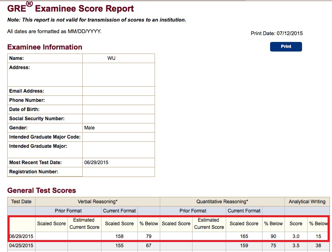Select quantitative scaled score 165
This screenshot has height=252, width=332.
(244, 236)
